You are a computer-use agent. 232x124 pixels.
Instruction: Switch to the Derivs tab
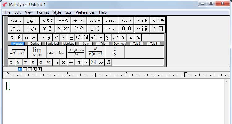35,44
